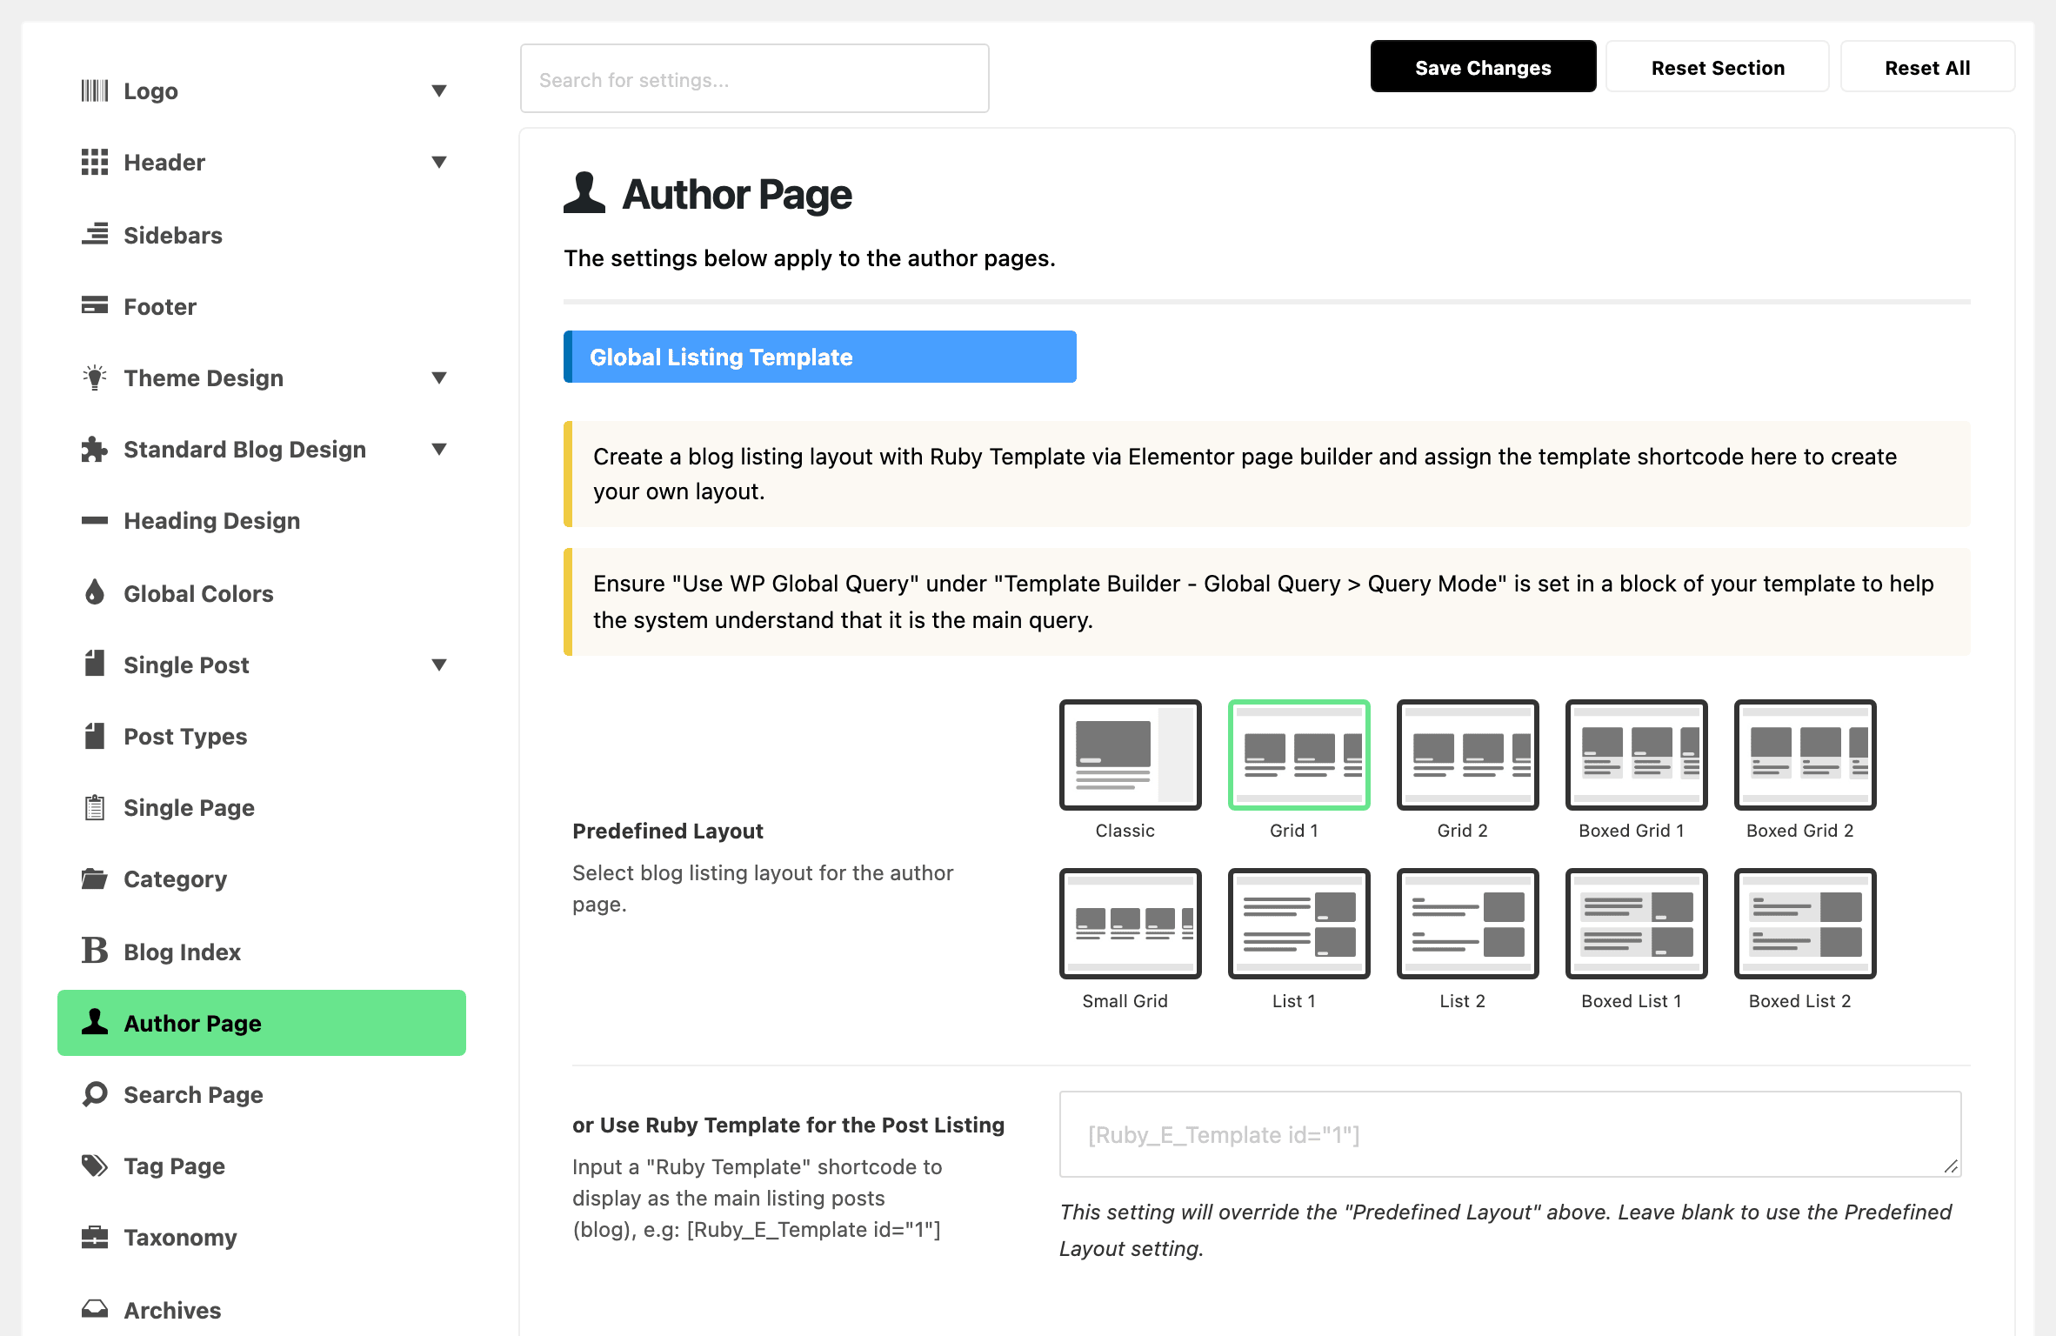Click the Search Page magnifier icon

pyautogui.click(x=95, y=1093)
